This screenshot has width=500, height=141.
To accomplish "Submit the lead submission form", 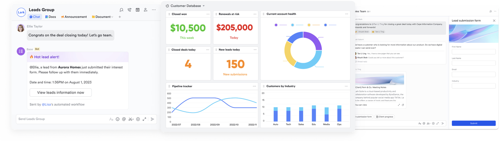I will (x=473, y=123).
